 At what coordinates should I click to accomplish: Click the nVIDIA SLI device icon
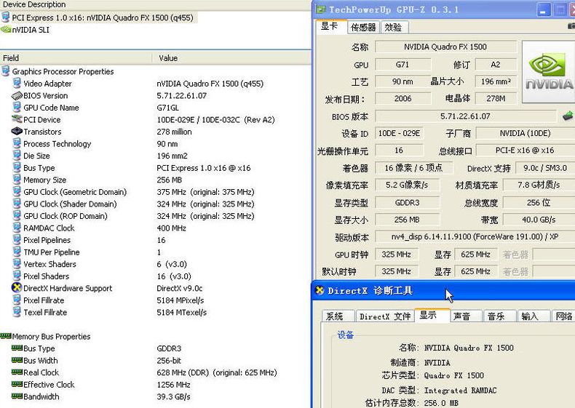(6, 30)
